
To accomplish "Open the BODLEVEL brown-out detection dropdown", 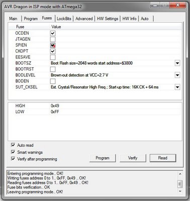I will coord(177,75).
